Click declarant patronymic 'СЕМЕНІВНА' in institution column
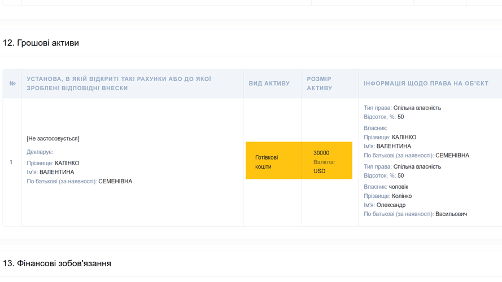 115,181
